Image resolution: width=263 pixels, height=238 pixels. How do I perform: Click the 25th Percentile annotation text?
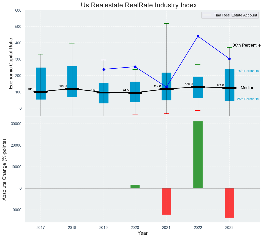pyautogui.click(x=248, y=99)
